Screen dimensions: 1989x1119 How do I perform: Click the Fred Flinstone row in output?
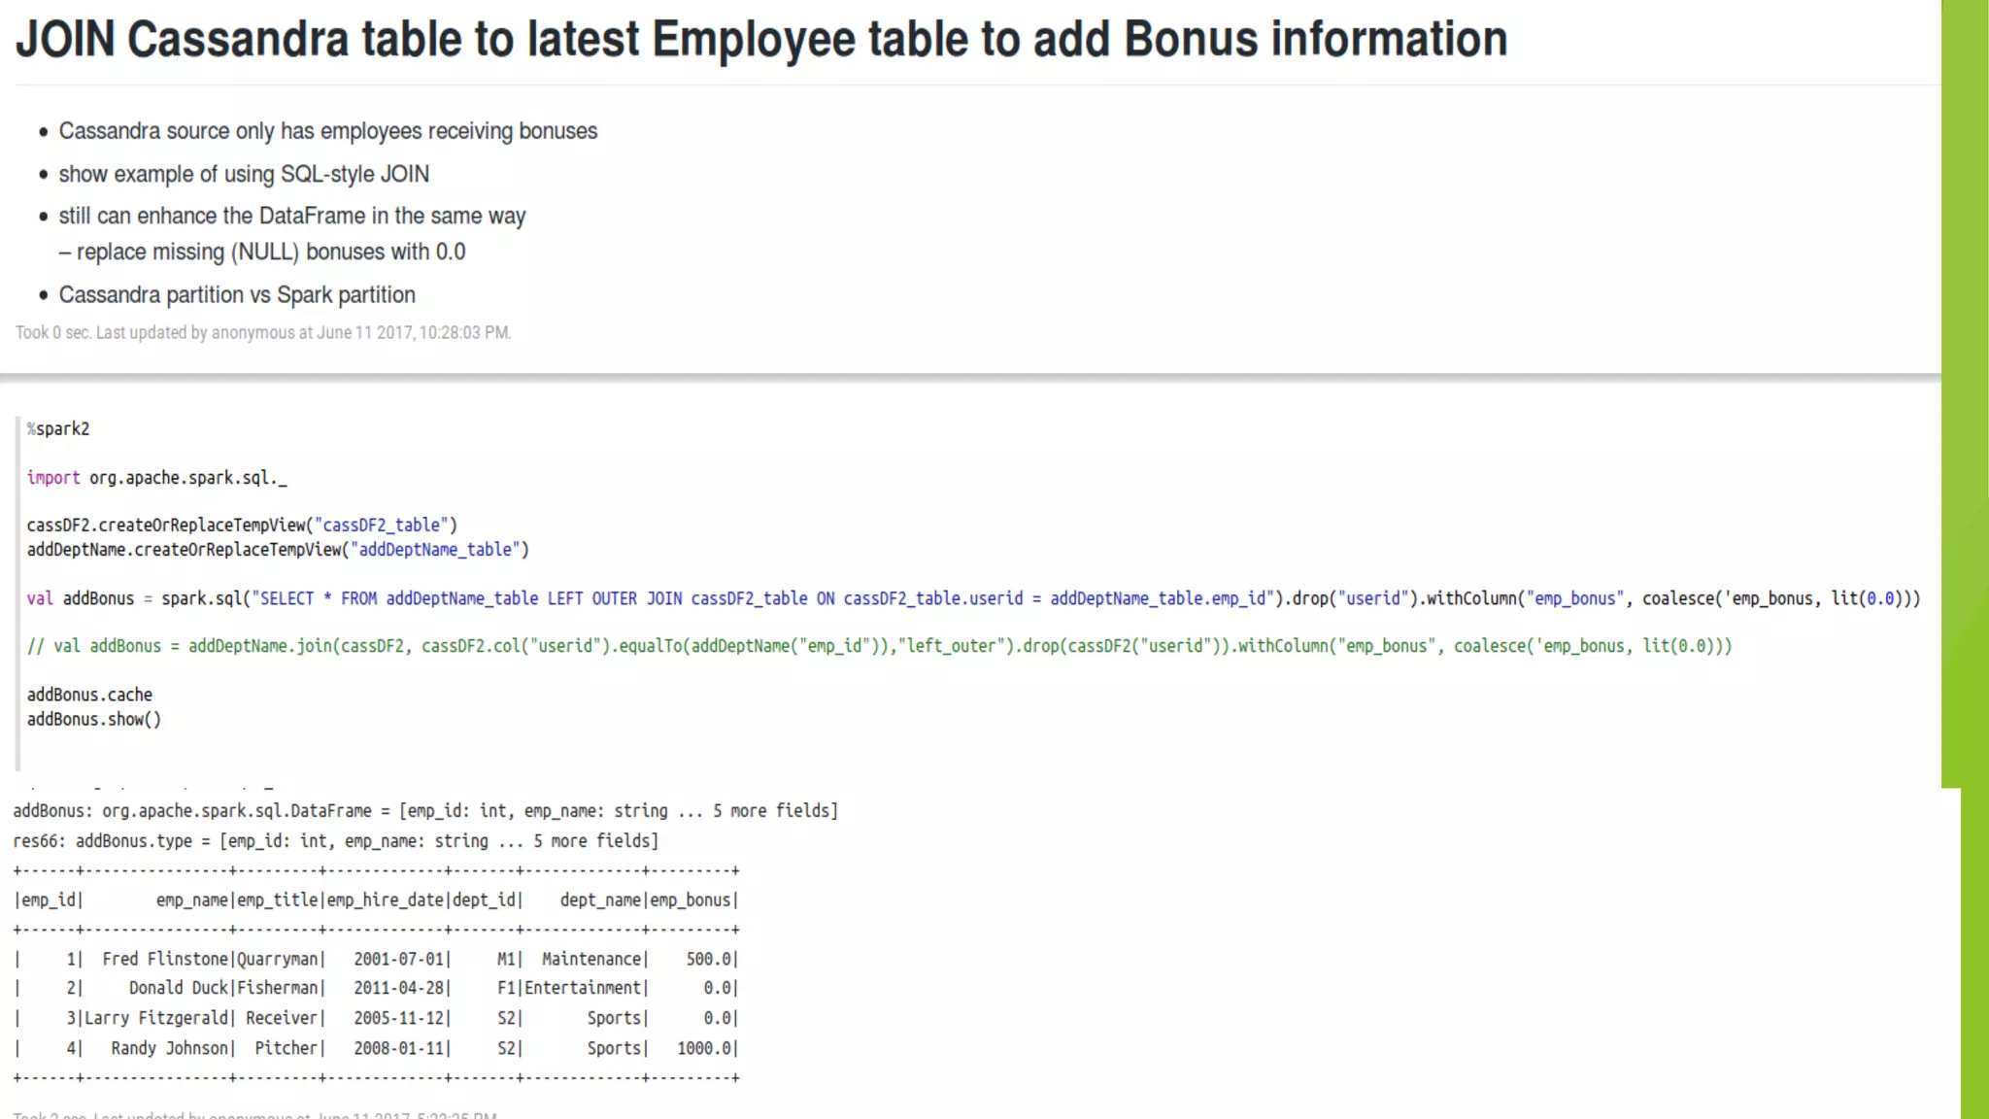tap(376, 960)
